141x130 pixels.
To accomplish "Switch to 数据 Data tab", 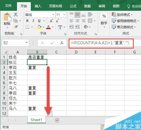I will coord(87,6).
